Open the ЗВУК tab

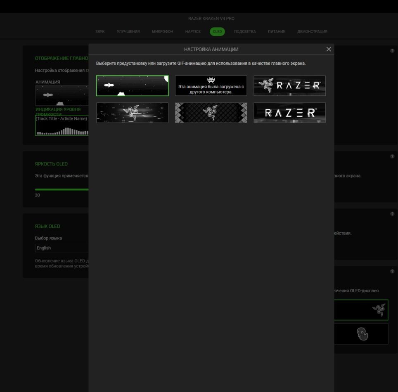pyautogui.click(x=100, y=31)
